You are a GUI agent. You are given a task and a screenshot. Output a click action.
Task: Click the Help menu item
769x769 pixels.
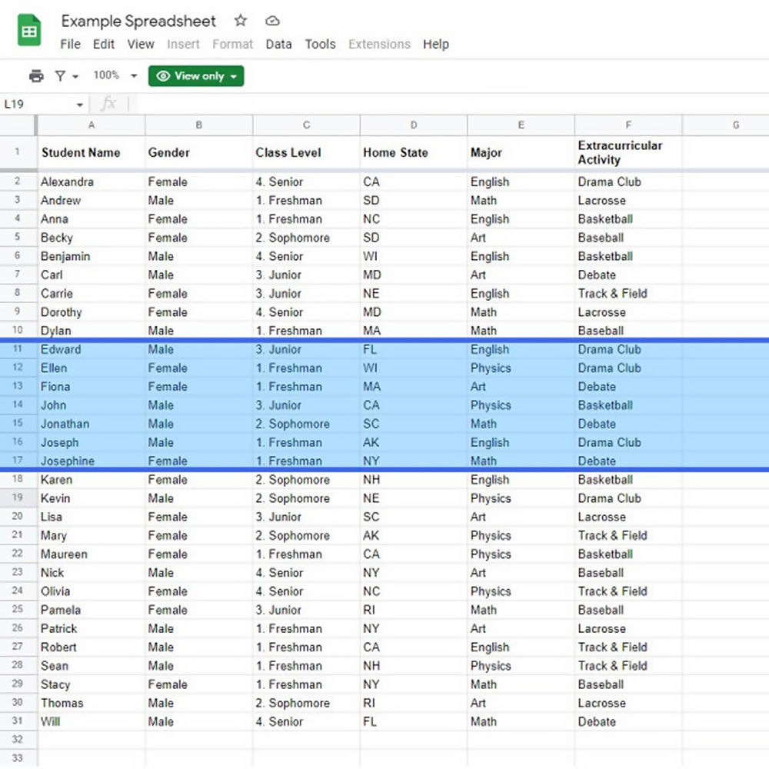(x=436, y=44)
